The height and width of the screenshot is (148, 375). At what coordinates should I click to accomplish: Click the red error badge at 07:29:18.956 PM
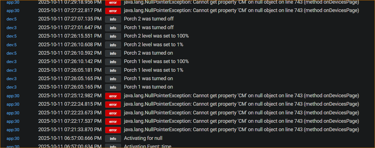pos(113,3)
